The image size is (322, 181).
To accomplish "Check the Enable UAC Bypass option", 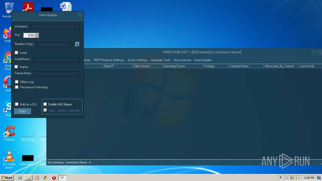I will [x=45, y=104].
